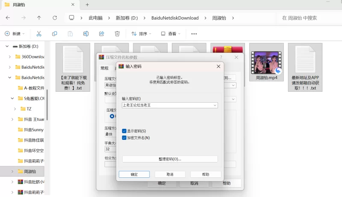
Task: Click 取消 in the password dialog
Action: click(x=170, y=174)
